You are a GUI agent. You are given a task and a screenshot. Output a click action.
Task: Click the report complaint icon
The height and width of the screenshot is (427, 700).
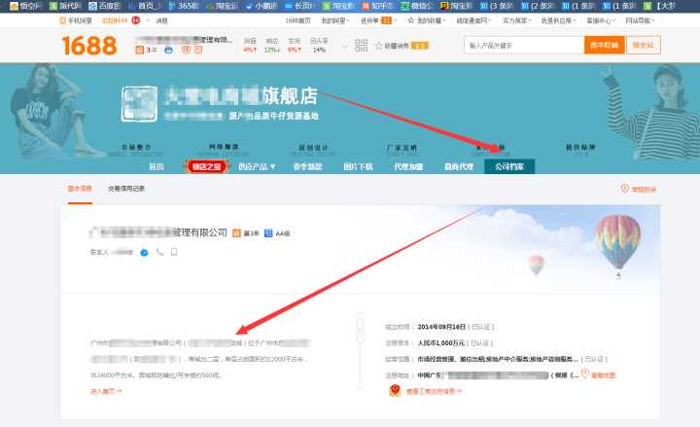[623, 189]
